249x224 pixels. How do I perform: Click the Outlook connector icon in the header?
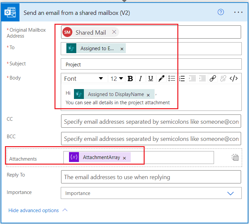coord(10,13)
